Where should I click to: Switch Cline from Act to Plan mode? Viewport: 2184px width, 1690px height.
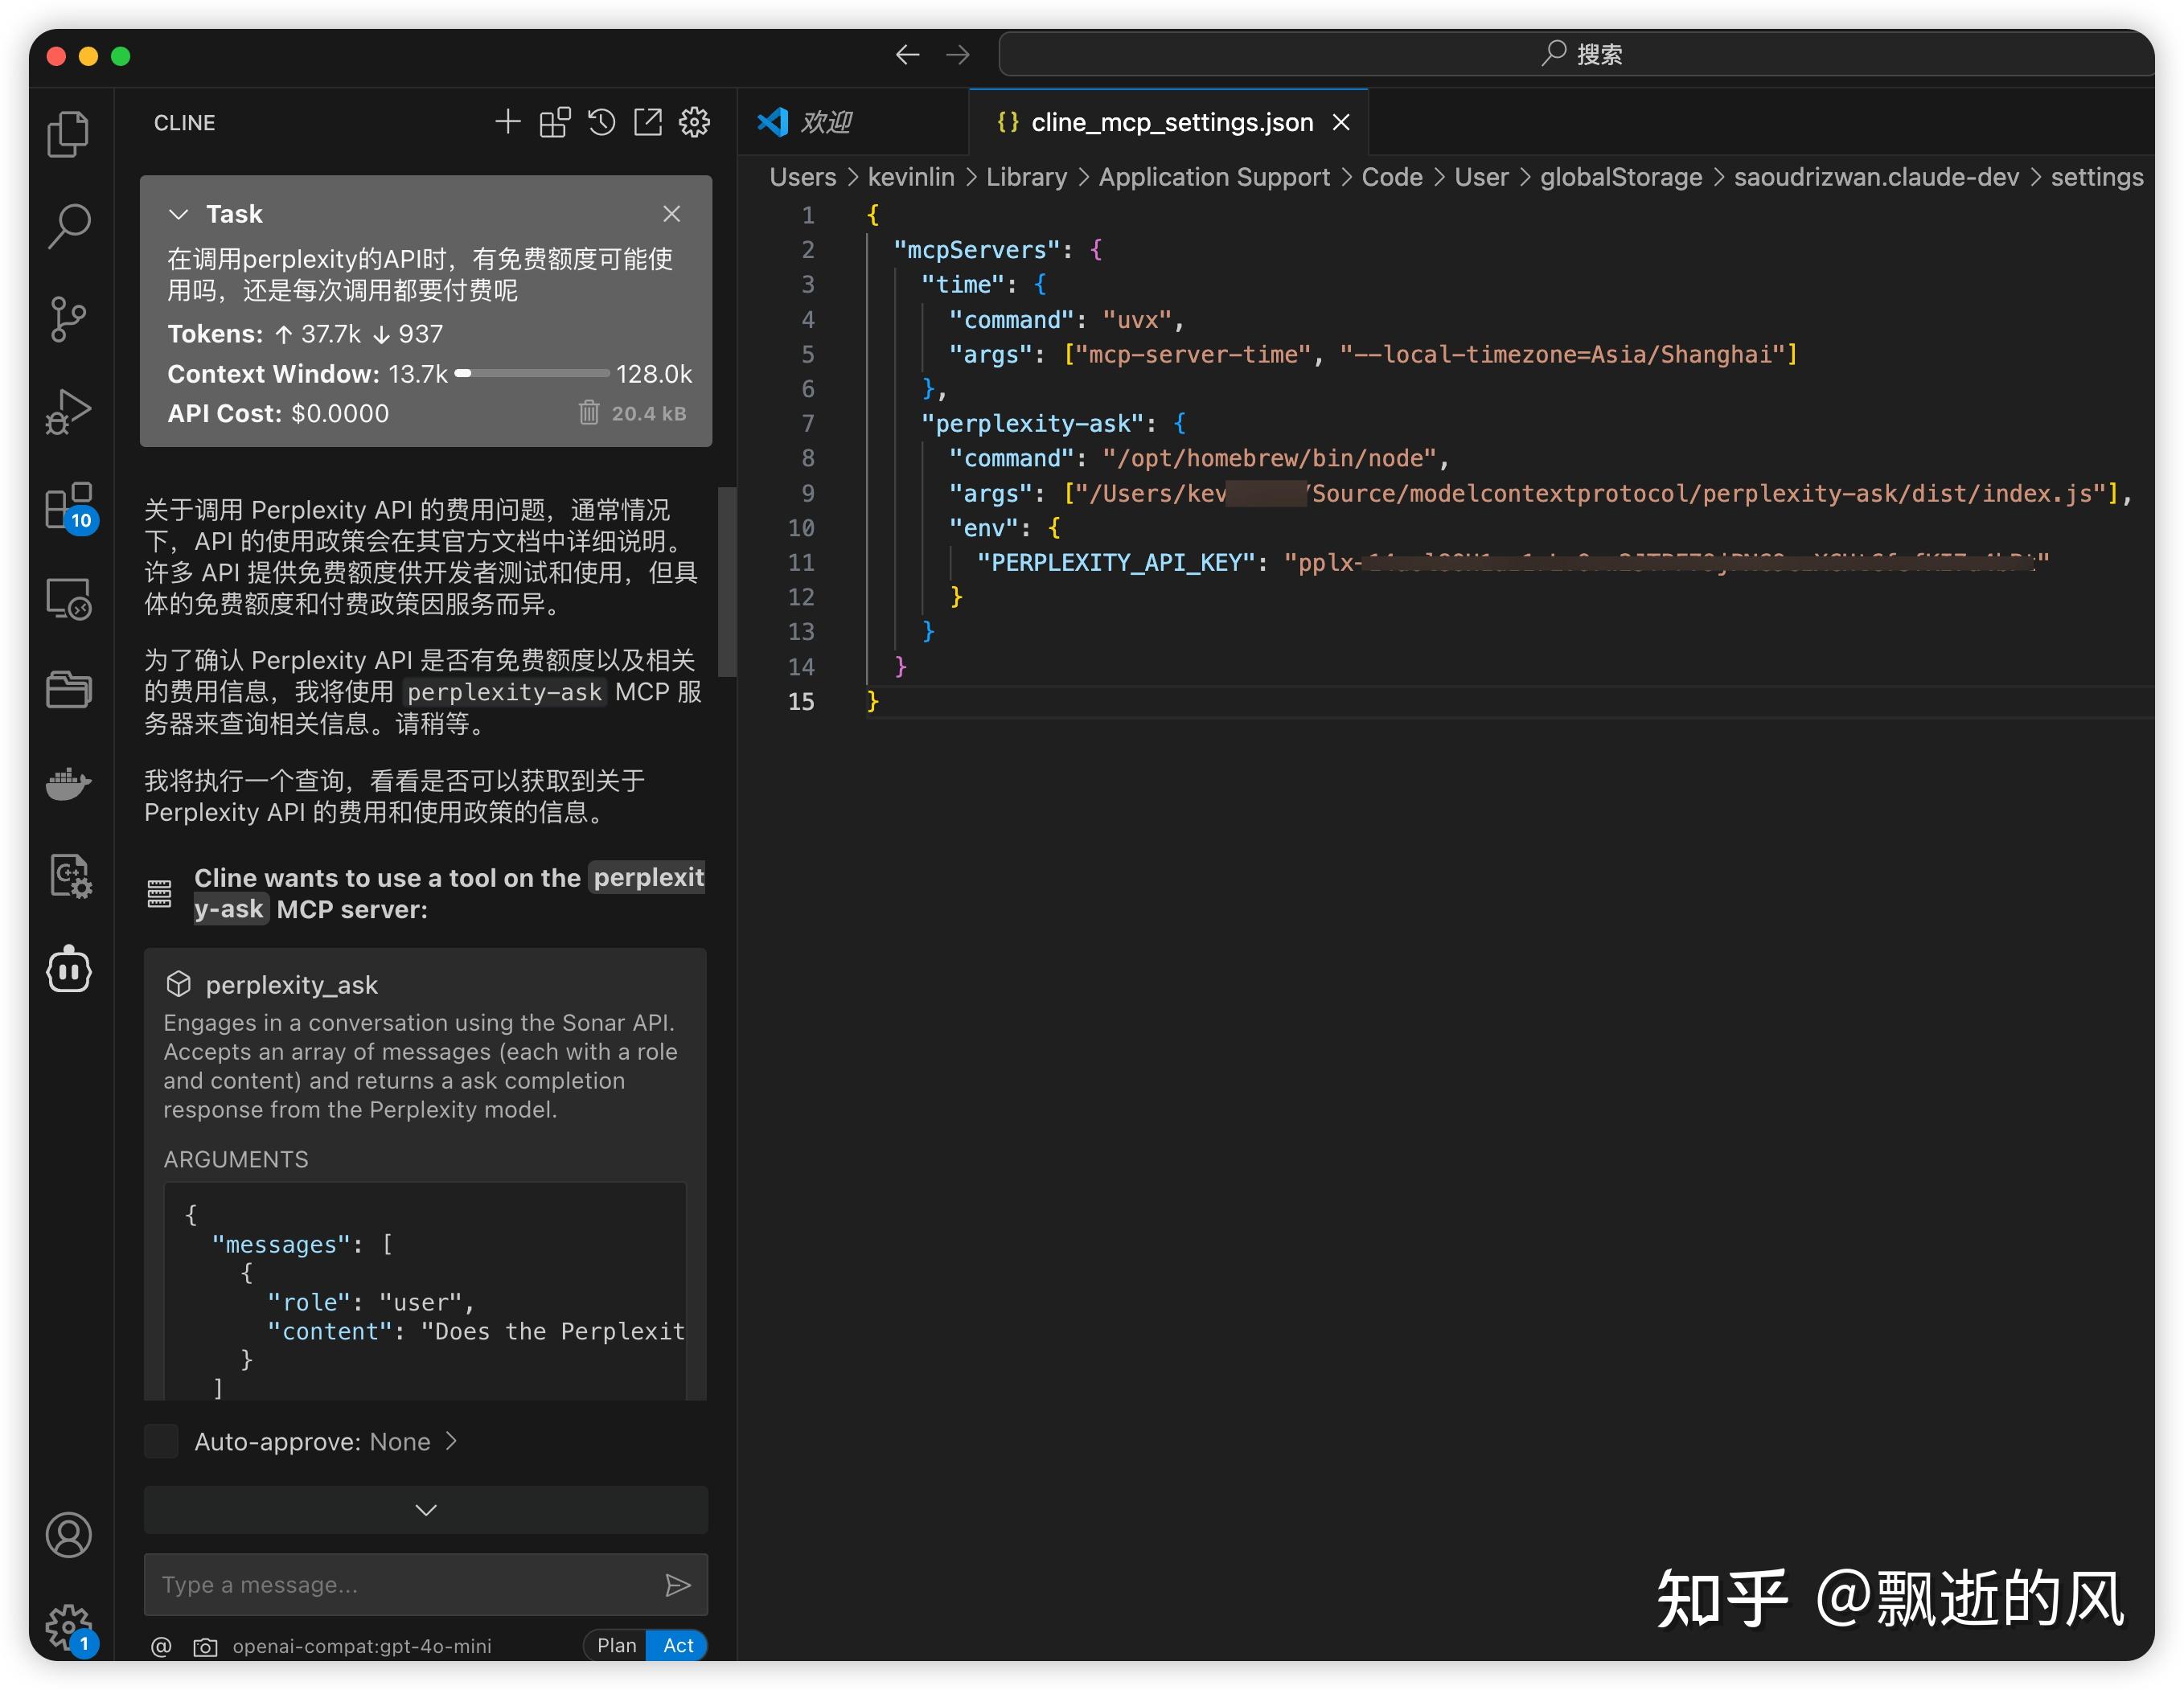616,1645
